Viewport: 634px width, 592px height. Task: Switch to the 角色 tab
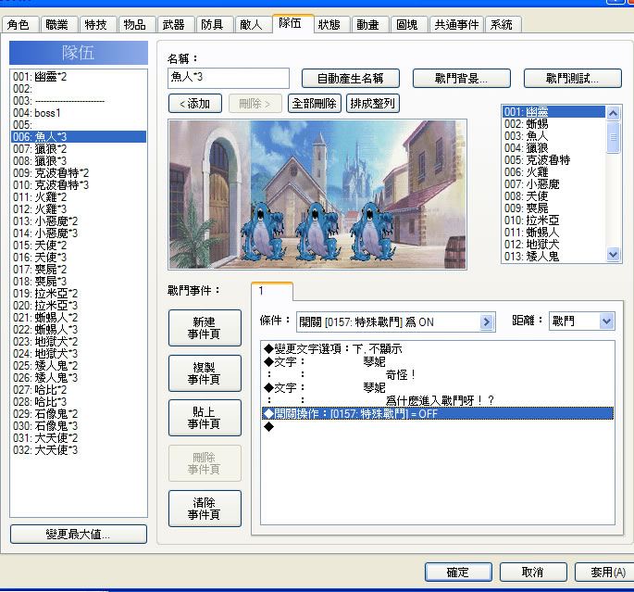[20, 25]
